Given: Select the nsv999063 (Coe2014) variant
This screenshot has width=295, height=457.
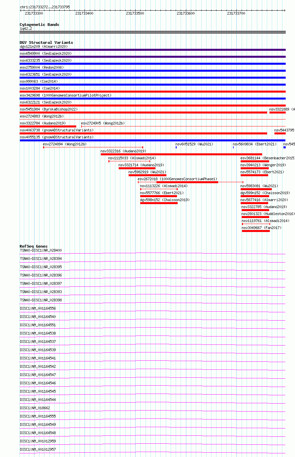Looking at the screenshot, I should pyautogui.click(x=152, y=85).
